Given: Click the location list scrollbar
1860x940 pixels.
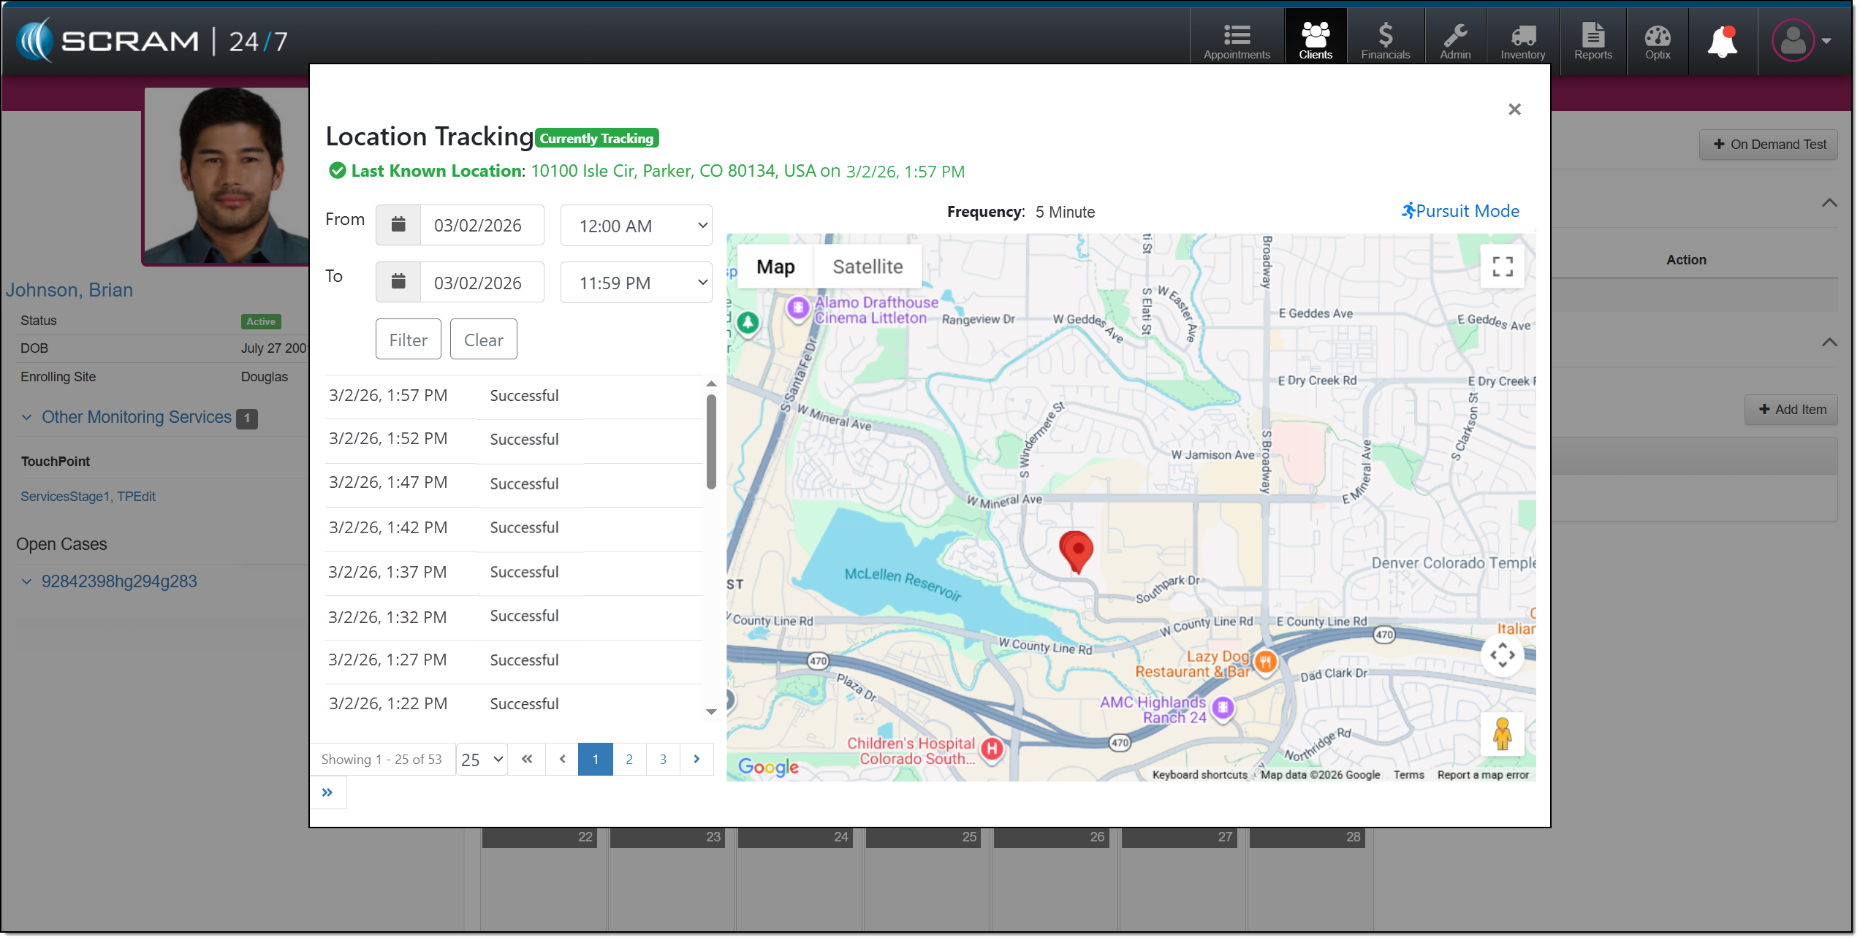Looking at the screenshot, I should [x=712, y=443].
